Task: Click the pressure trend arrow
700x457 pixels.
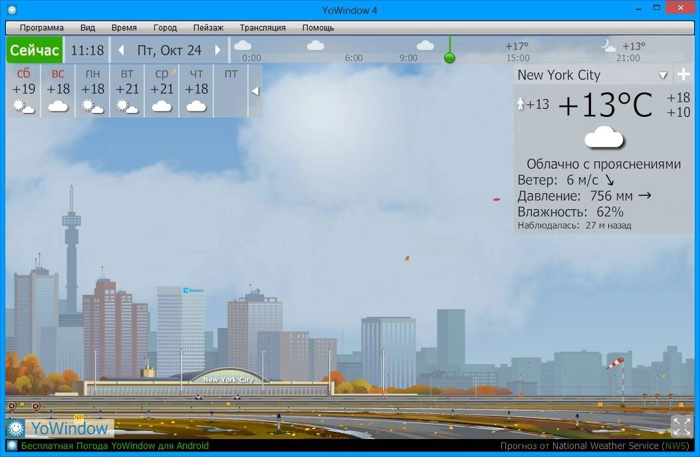Action: [644, 195]
